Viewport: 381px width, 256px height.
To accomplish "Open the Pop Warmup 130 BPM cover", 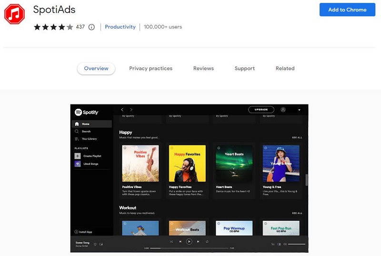I will click(234, 228).
